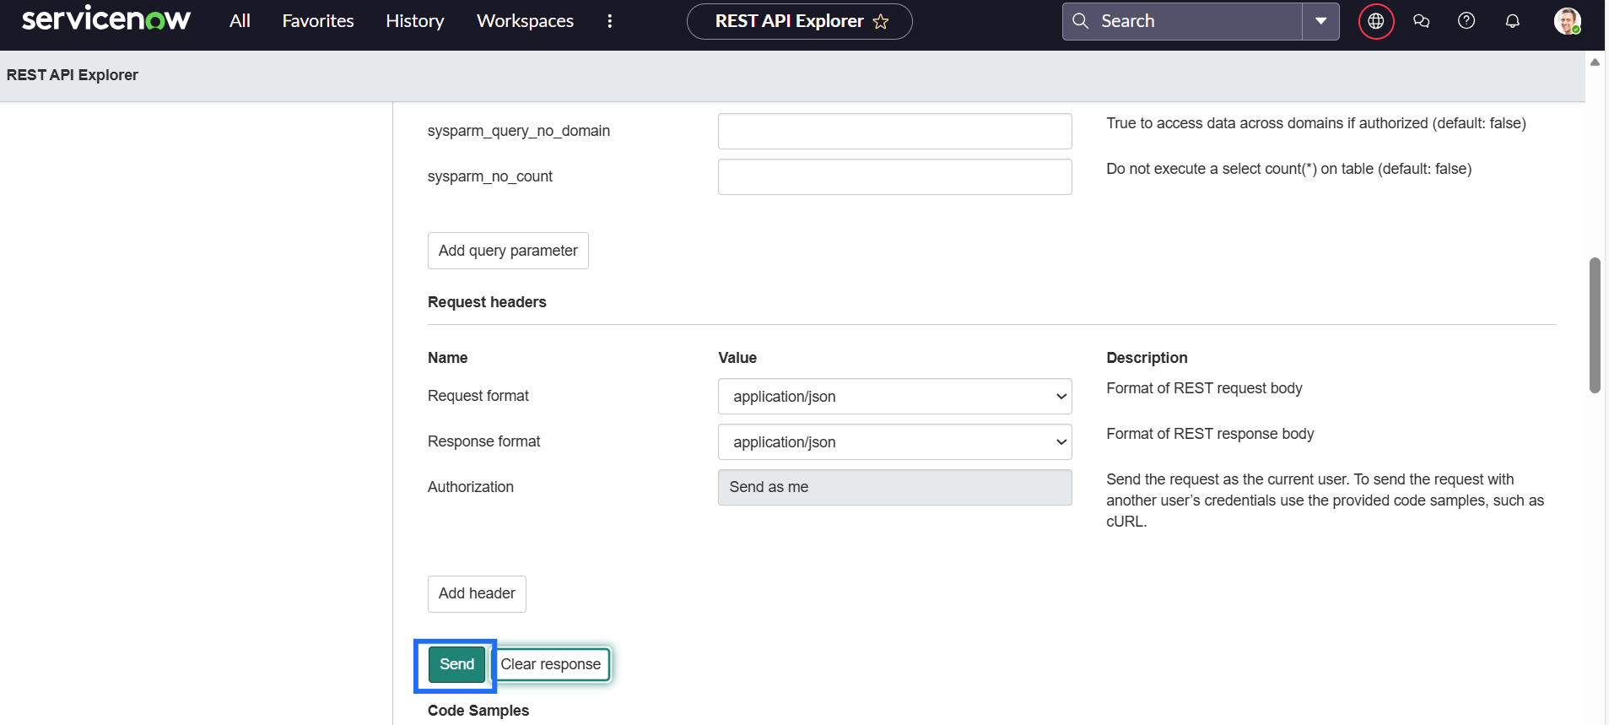Open the user profile avatar
The image size is (1609, 725).
(1567, 21)
